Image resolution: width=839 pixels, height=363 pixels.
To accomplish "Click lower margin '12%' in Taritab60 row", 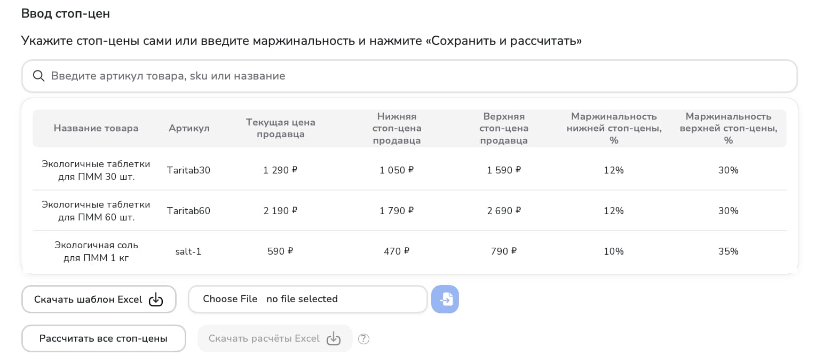I will (614, 211).
